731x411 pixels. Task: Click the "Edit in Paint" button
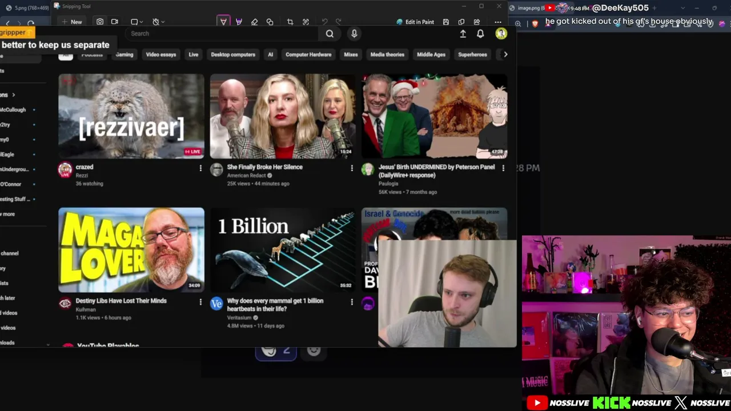tap(415, 22)
